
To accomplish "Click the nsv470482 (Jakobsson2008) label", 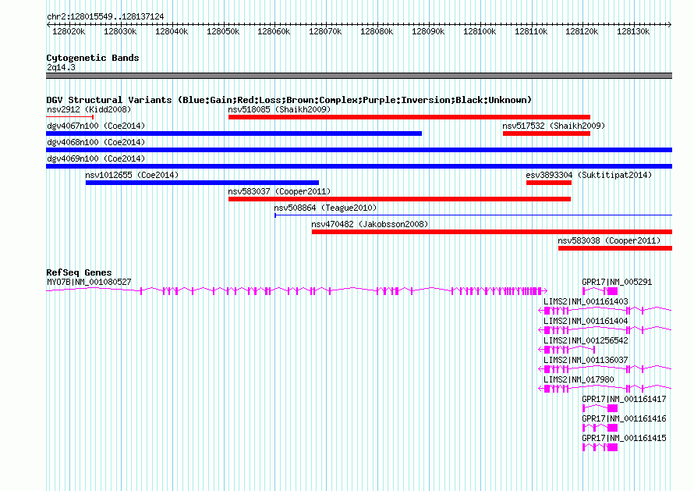I will pyautogui.click(x=370, y=224).
